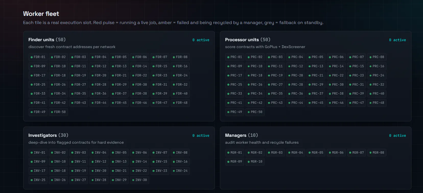Select processor slot PRC-35
Screen dimensions: 423x193
click(x=275, y=94)
